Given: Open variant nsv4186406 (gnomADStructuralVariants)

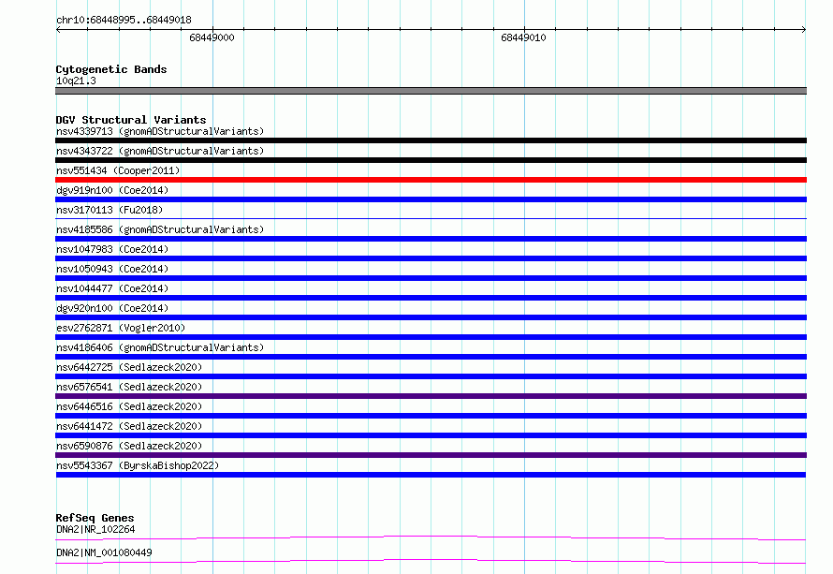Looking at the screenshot, I should click(x=160, y=347).
